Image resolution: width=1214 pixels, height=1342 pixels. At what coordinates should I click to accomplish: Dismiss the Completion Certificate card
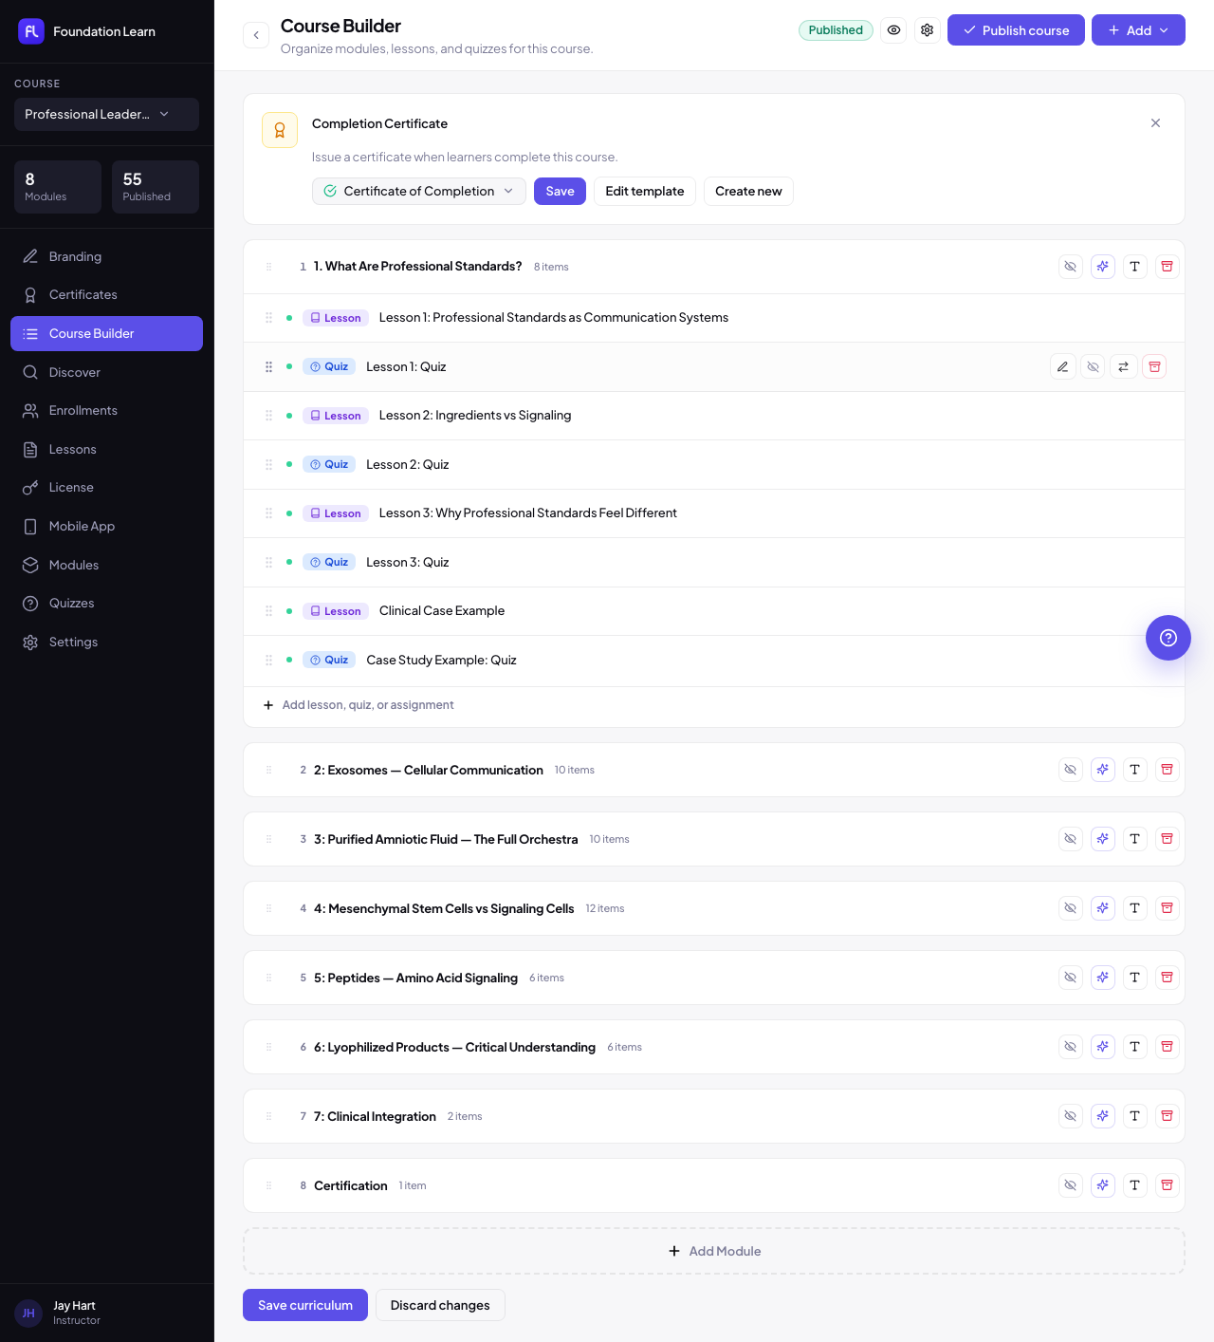point(1155,123)
